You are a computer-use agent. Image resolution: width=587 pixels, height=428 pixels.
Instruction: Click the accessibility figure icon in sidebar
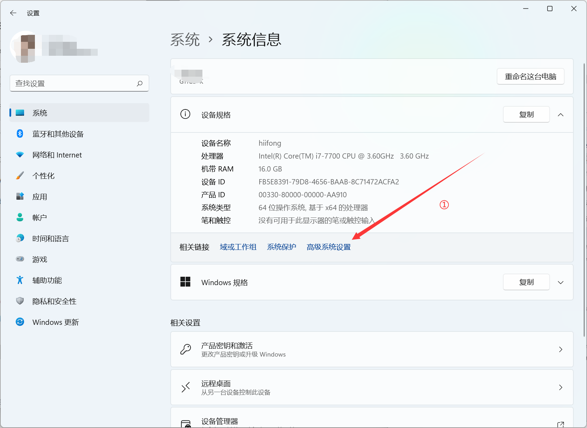click(20, 280)
